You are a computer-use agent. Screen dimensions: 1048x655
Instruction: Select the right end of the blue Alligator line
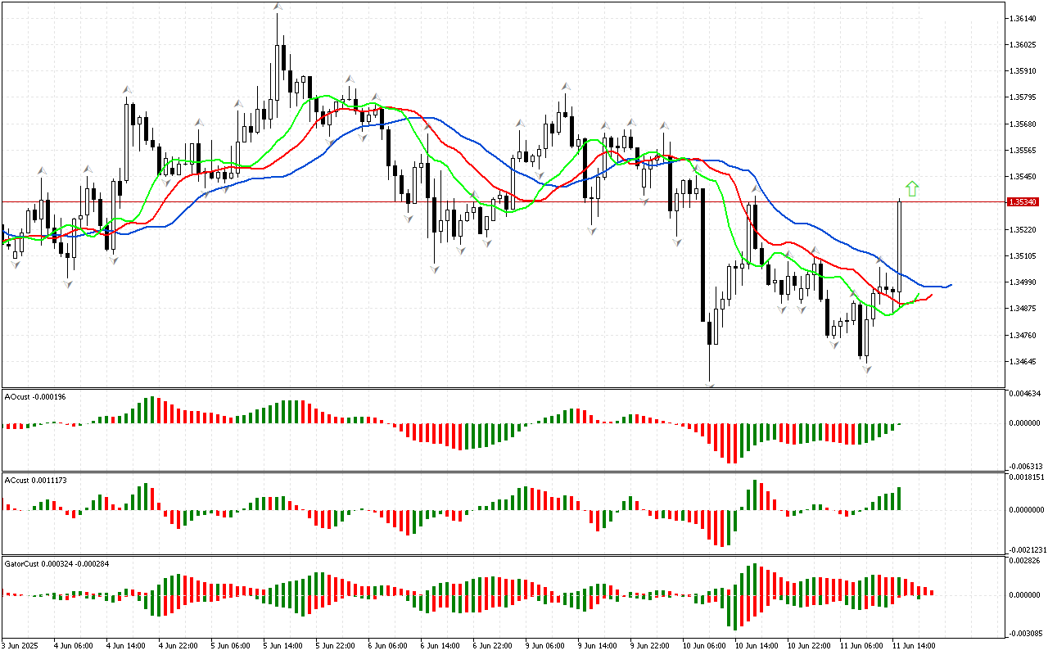950,285
